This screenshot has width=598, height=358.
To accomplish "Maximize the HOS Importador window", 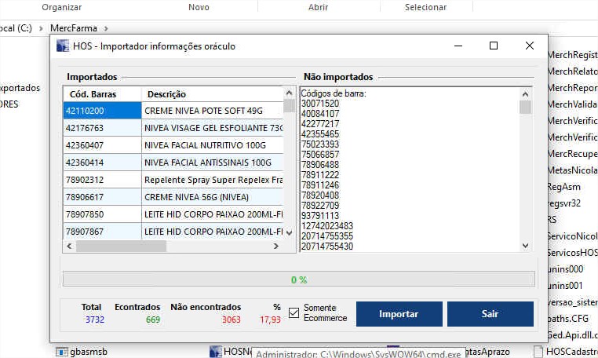I will click(x=494, y=46).
